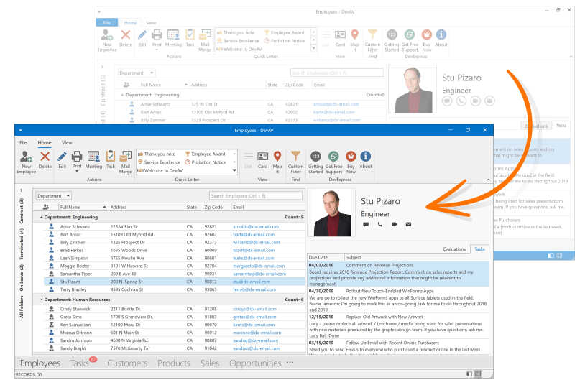Collapse the ribbon in front window
Screen dimensions: 585x385
pyautogui.click(x=489, y=180)
